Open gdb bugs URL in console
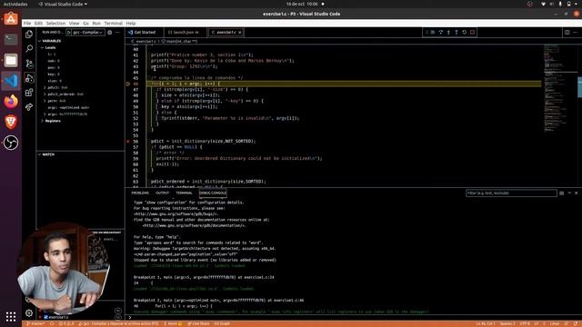This screenshot has height=327, width=582. coord(176,214)
